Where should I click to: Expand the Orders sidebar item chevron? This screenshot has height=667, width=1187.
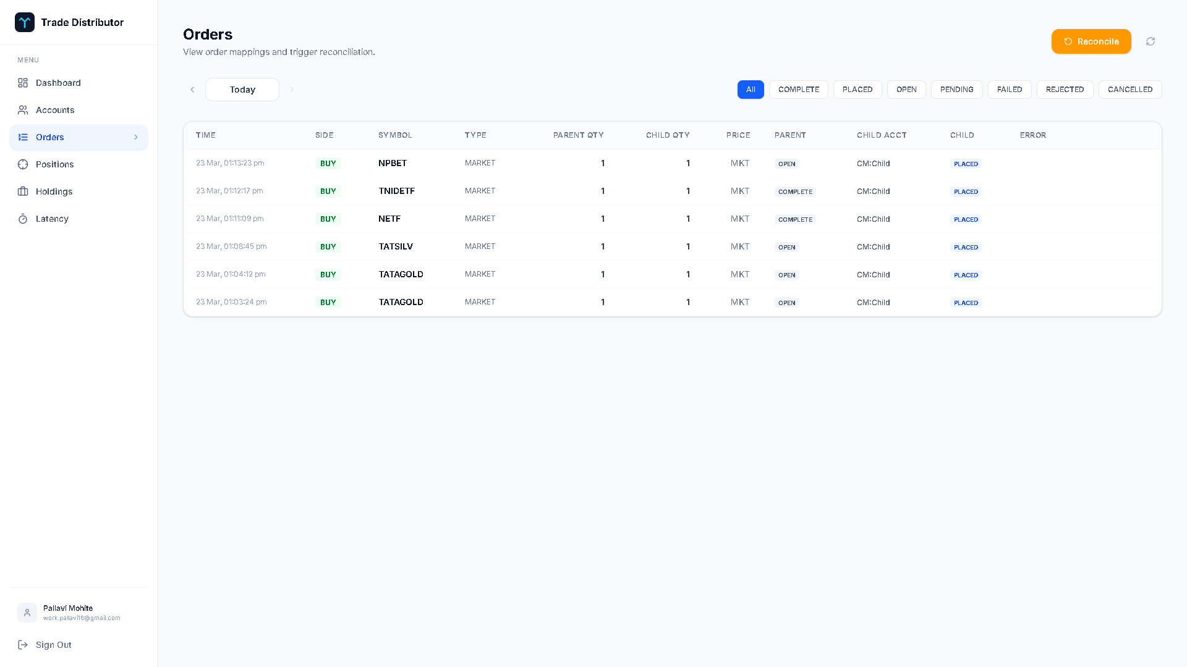(x=136, y=137)
